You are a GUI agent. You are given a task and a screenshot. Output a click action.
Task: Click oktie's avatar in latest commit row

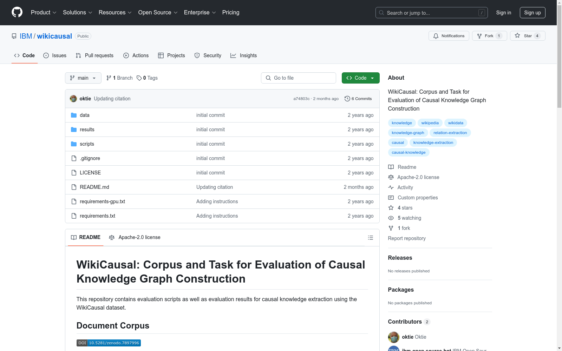[x=73, y=99]
